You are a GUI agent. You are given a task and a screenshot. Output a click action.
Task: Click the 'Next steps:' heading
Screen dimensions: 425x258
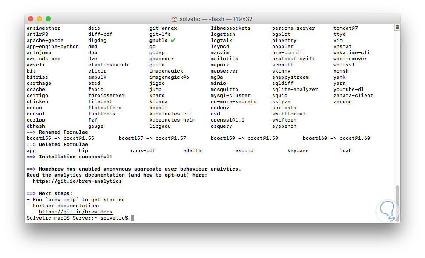click(x=56, y=193)
